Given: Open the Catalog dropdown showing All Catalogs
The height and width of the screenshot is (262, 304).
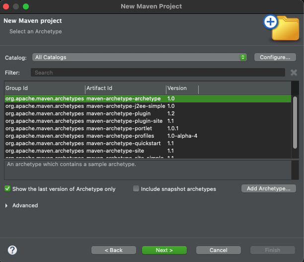Looking at the screenshot, I should pos(140,57).
